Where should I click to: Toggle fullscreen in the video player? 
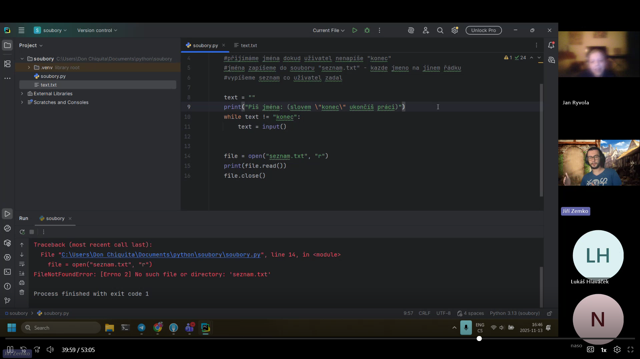click(x=630, y=350)
